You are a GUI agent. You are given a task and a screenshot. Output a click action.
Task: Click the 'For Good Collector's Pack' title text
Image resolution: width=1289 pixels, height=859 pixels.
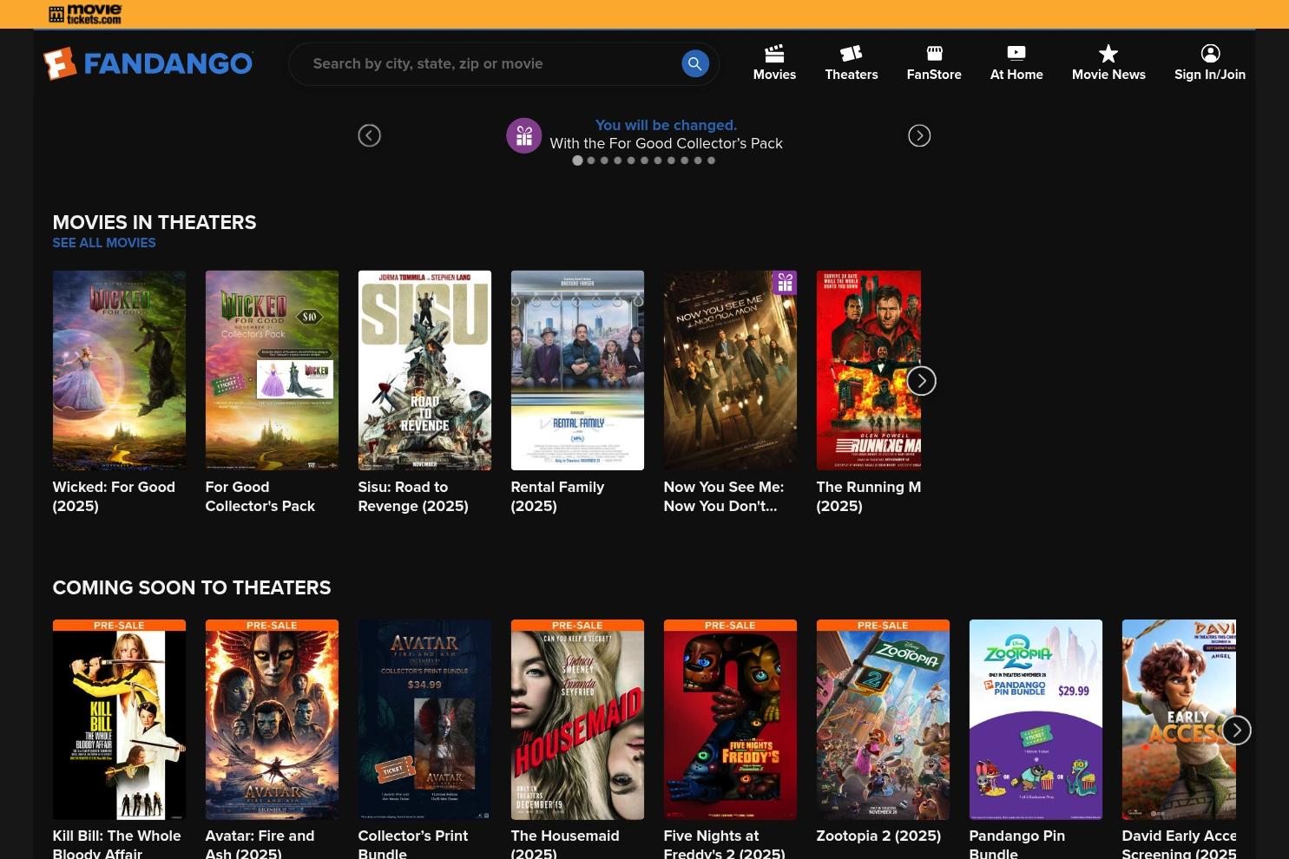point(260,496)
